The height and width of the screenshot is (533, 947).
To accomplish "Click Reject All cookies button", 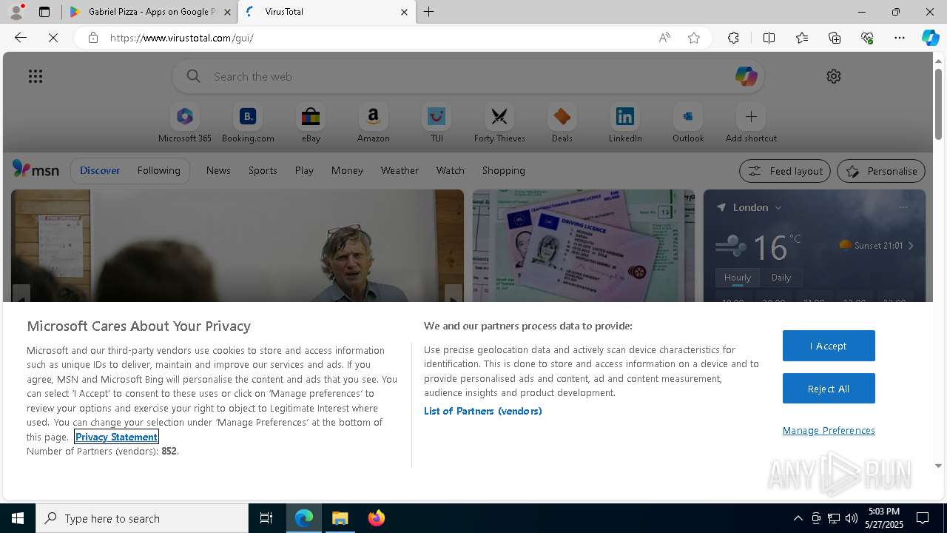I will (x=829, y=389).
